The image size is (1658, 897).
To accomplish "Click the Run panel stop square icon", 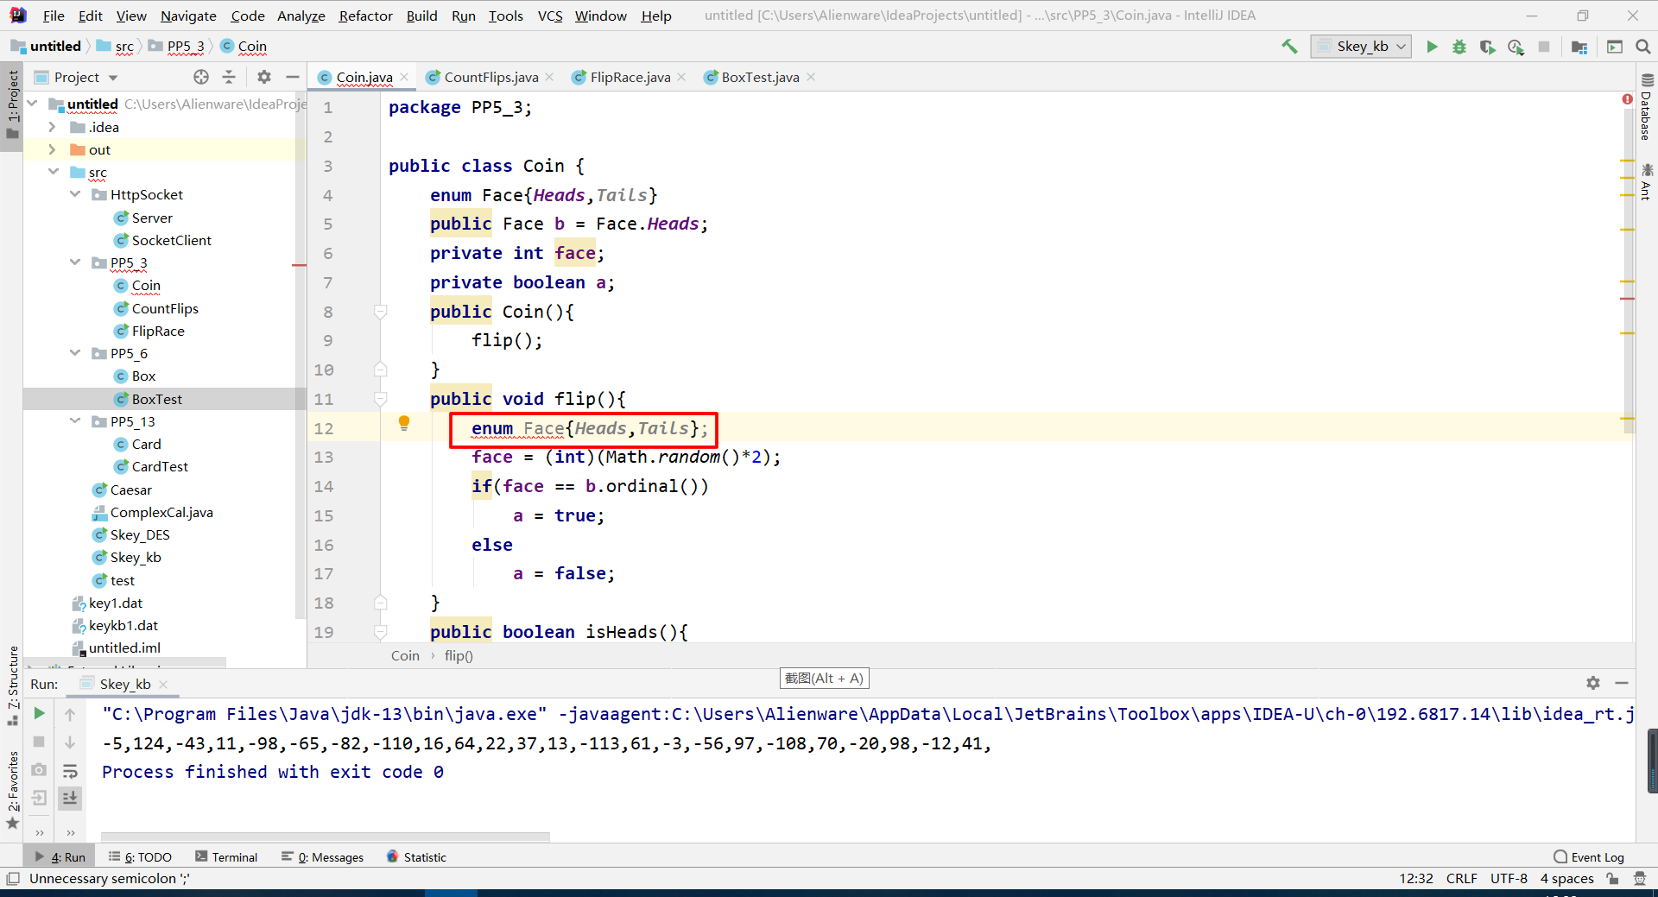I will coord(39,742).
